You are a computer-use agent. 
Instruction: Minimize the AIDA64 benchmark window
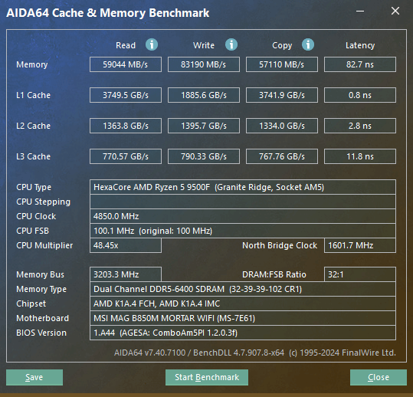(360, 11)
